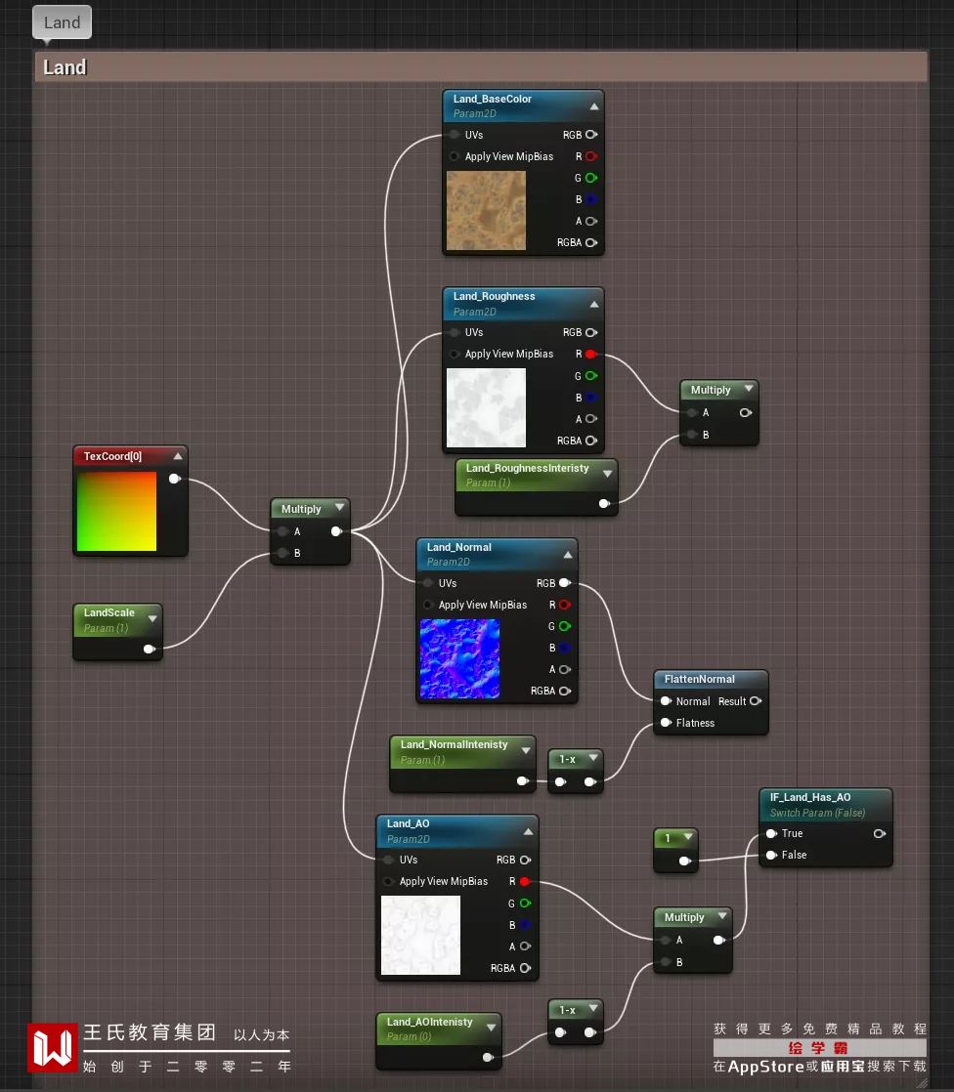Click B input of Multiply node after Land_AO
The image size is (954, 1092).
point(667,962)
